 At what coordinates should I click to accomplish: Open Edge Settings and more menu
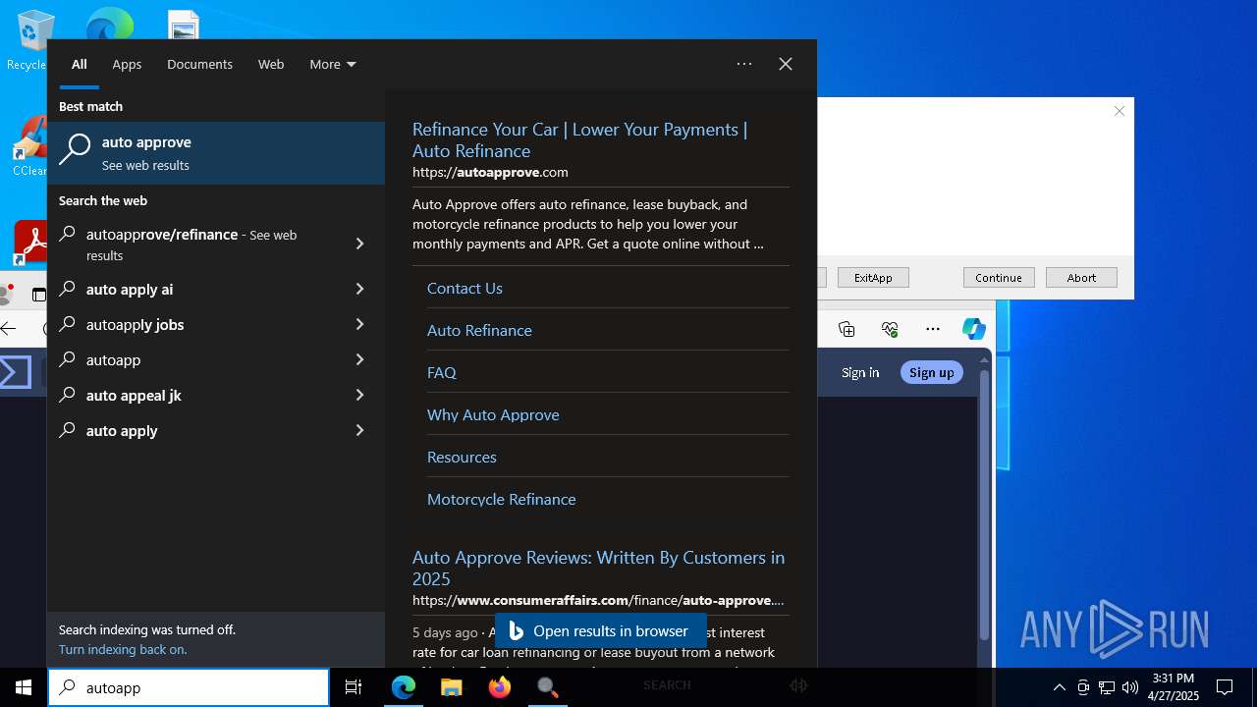[x=933, y=329]
